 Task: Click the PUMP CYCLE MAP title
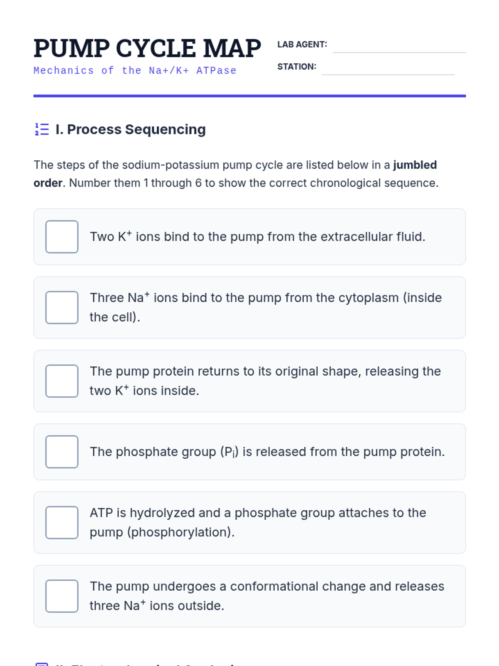[147, 48]
